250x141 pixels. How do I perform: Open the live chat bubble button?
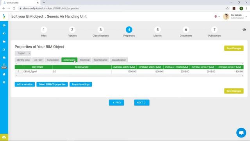click(241, 132)
